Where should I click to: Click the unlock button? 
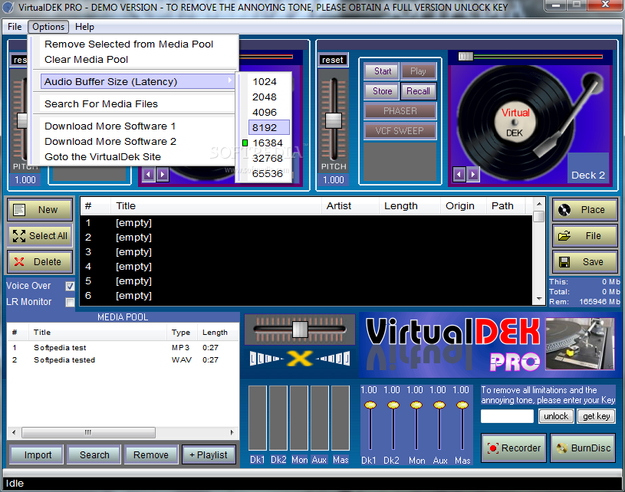(x=556, y=416)
